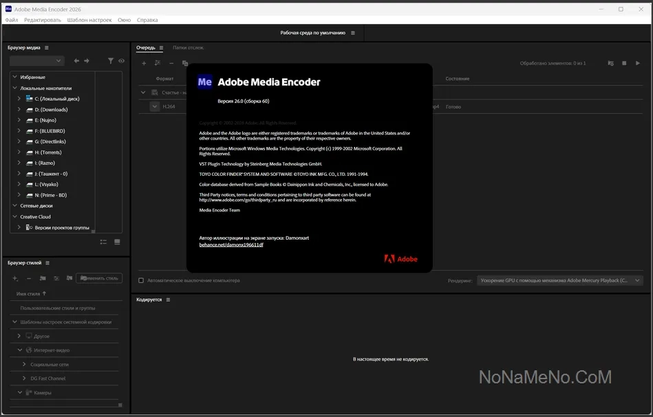This screenshot has width=653, height=417.
Task: Switch Media Browser to thumbnail view
Action: (117, 242)
